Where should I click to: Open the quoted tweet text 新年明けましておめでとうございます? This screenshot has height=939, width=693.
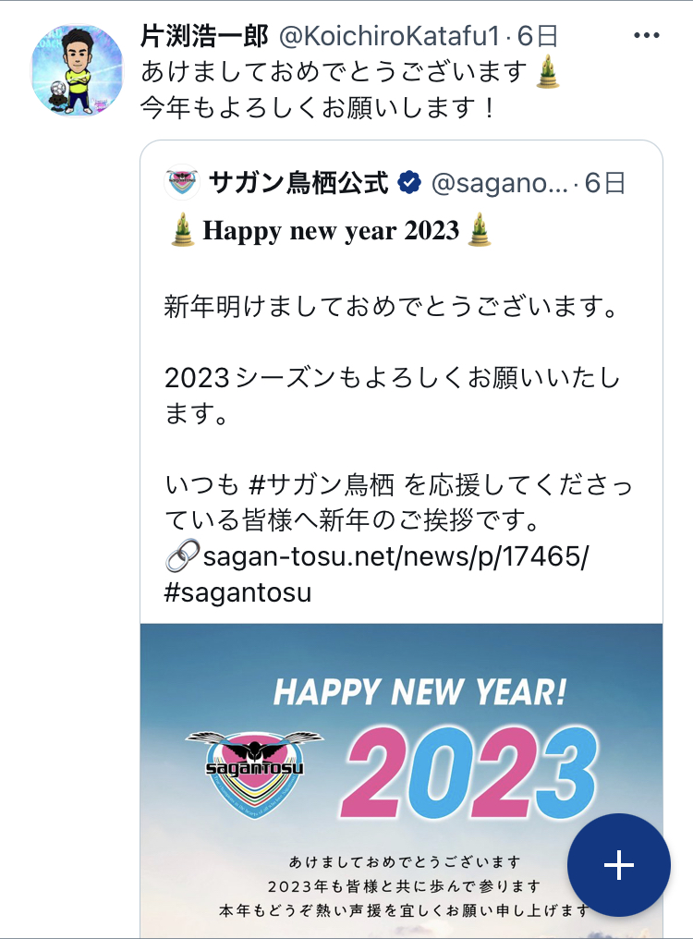(391, 307)
